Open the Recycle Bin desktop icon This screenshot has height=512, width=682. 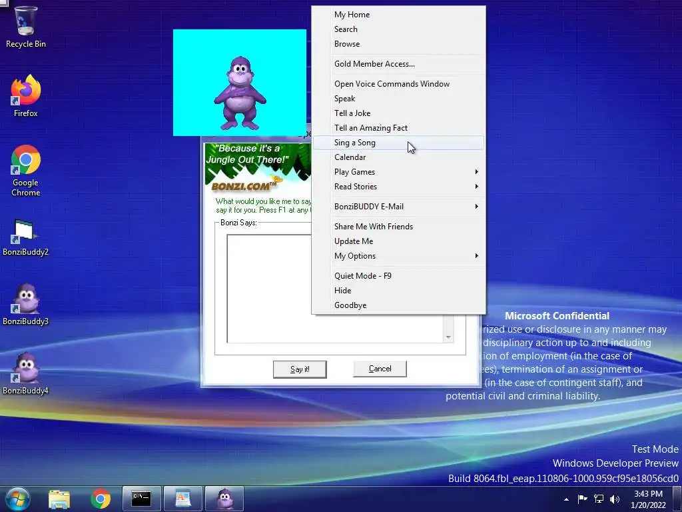(x=26, y=26)
